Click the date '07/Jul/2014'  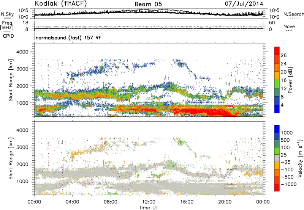coord(244,4)
